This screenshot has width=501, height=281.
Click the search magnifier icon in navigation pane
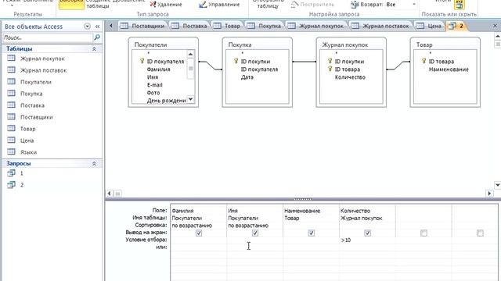tap(96, 37)
